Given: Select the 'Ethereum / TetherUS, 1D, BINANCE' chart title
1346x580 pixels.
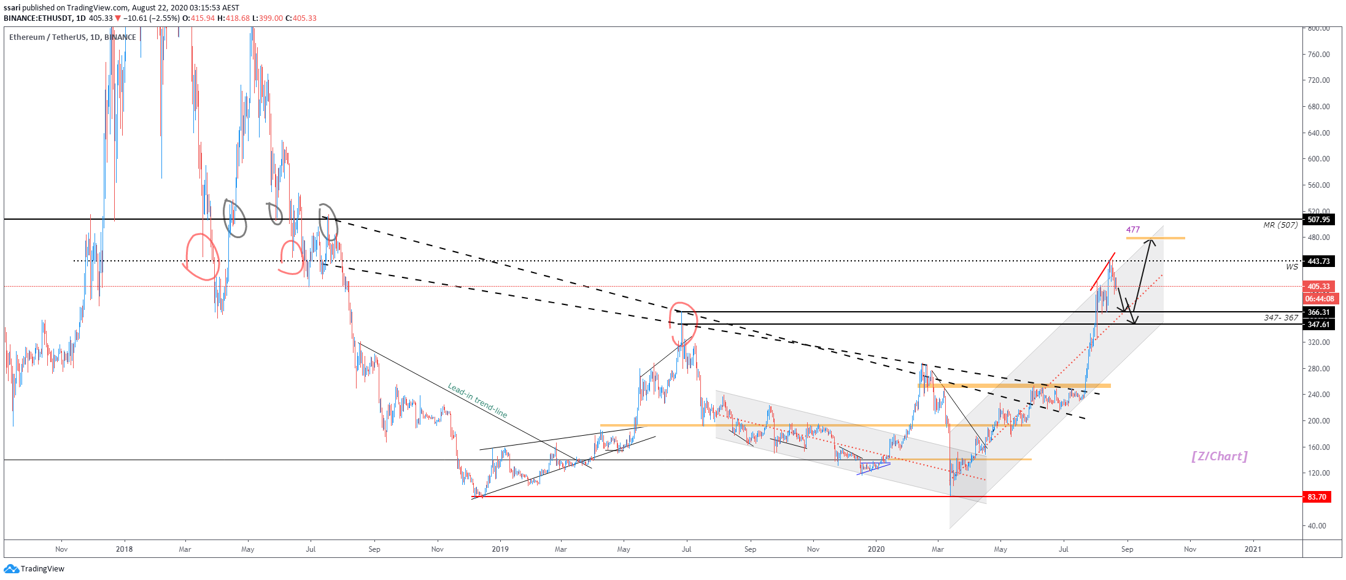Looking at the screenshot, I should coord(72,37).
